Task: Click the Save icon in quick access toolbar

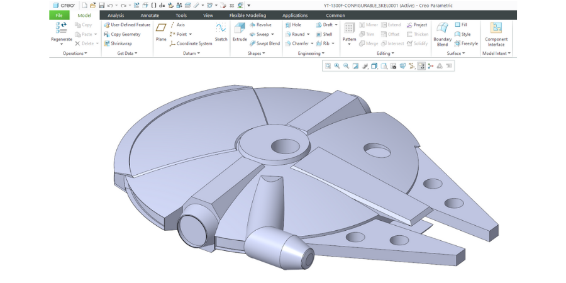Action: (101, 5)
